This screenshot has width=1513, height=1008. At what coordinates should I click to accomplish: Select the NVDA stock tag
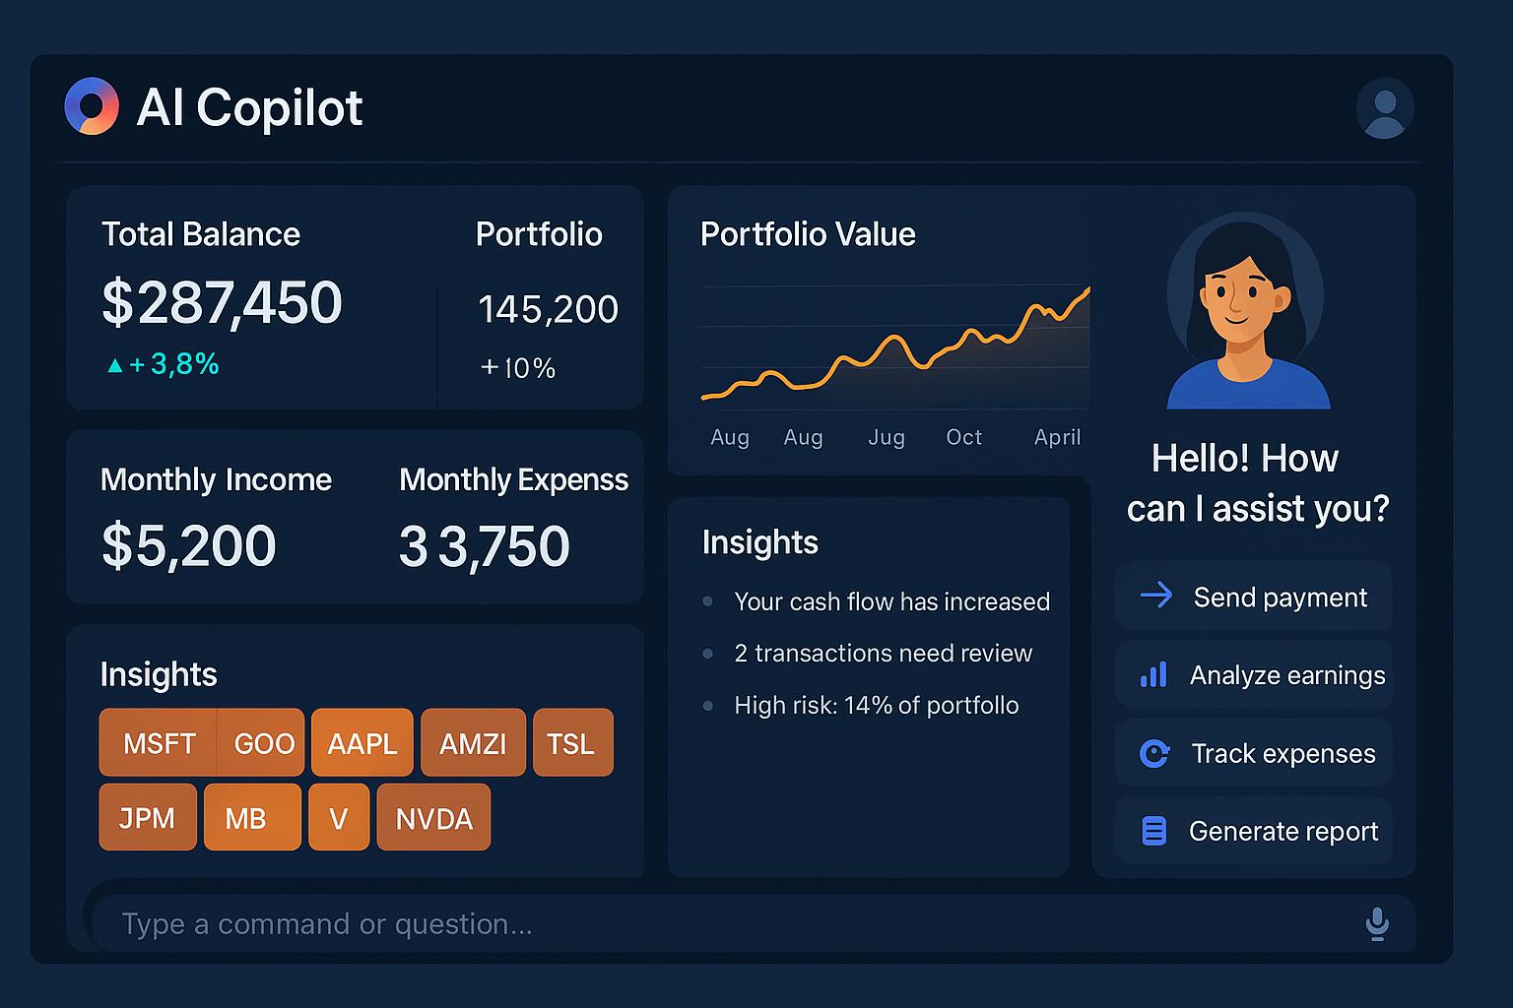coord(433,817)
